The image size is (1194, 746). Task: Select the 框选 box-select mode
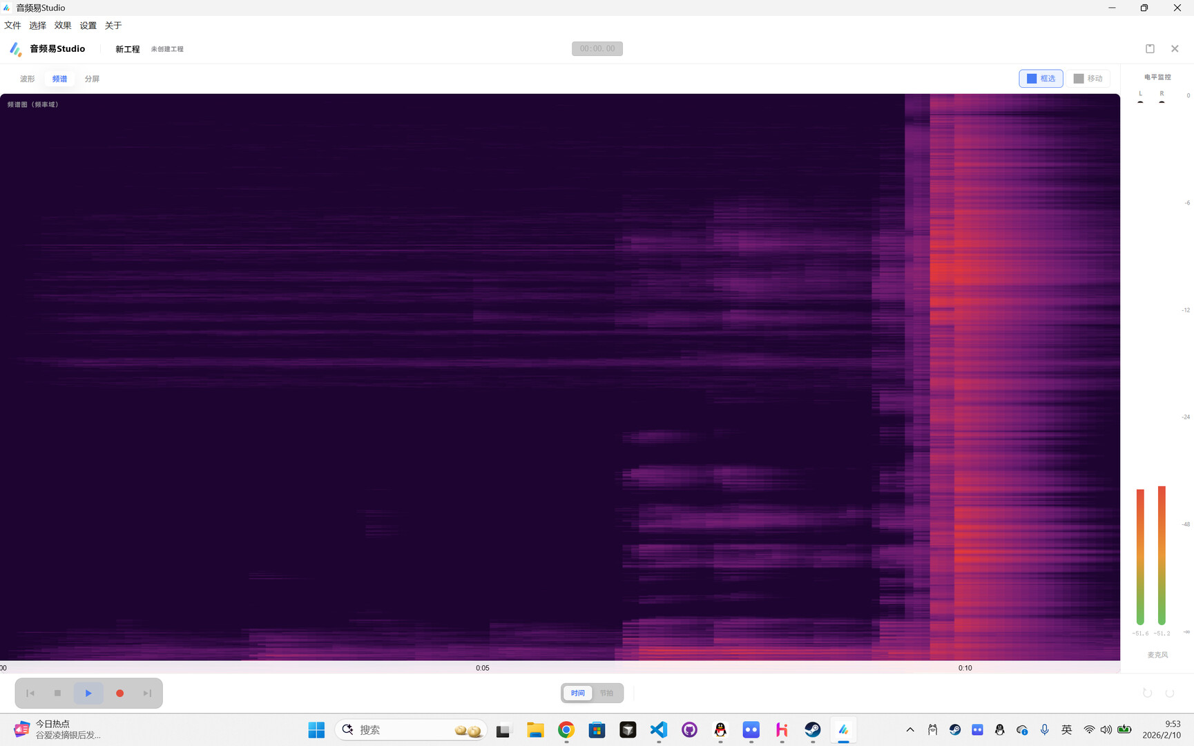coord(1041,78)
